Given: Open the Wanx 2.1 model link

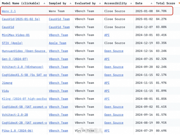Looking at the screenshot, I should point(9,11).
